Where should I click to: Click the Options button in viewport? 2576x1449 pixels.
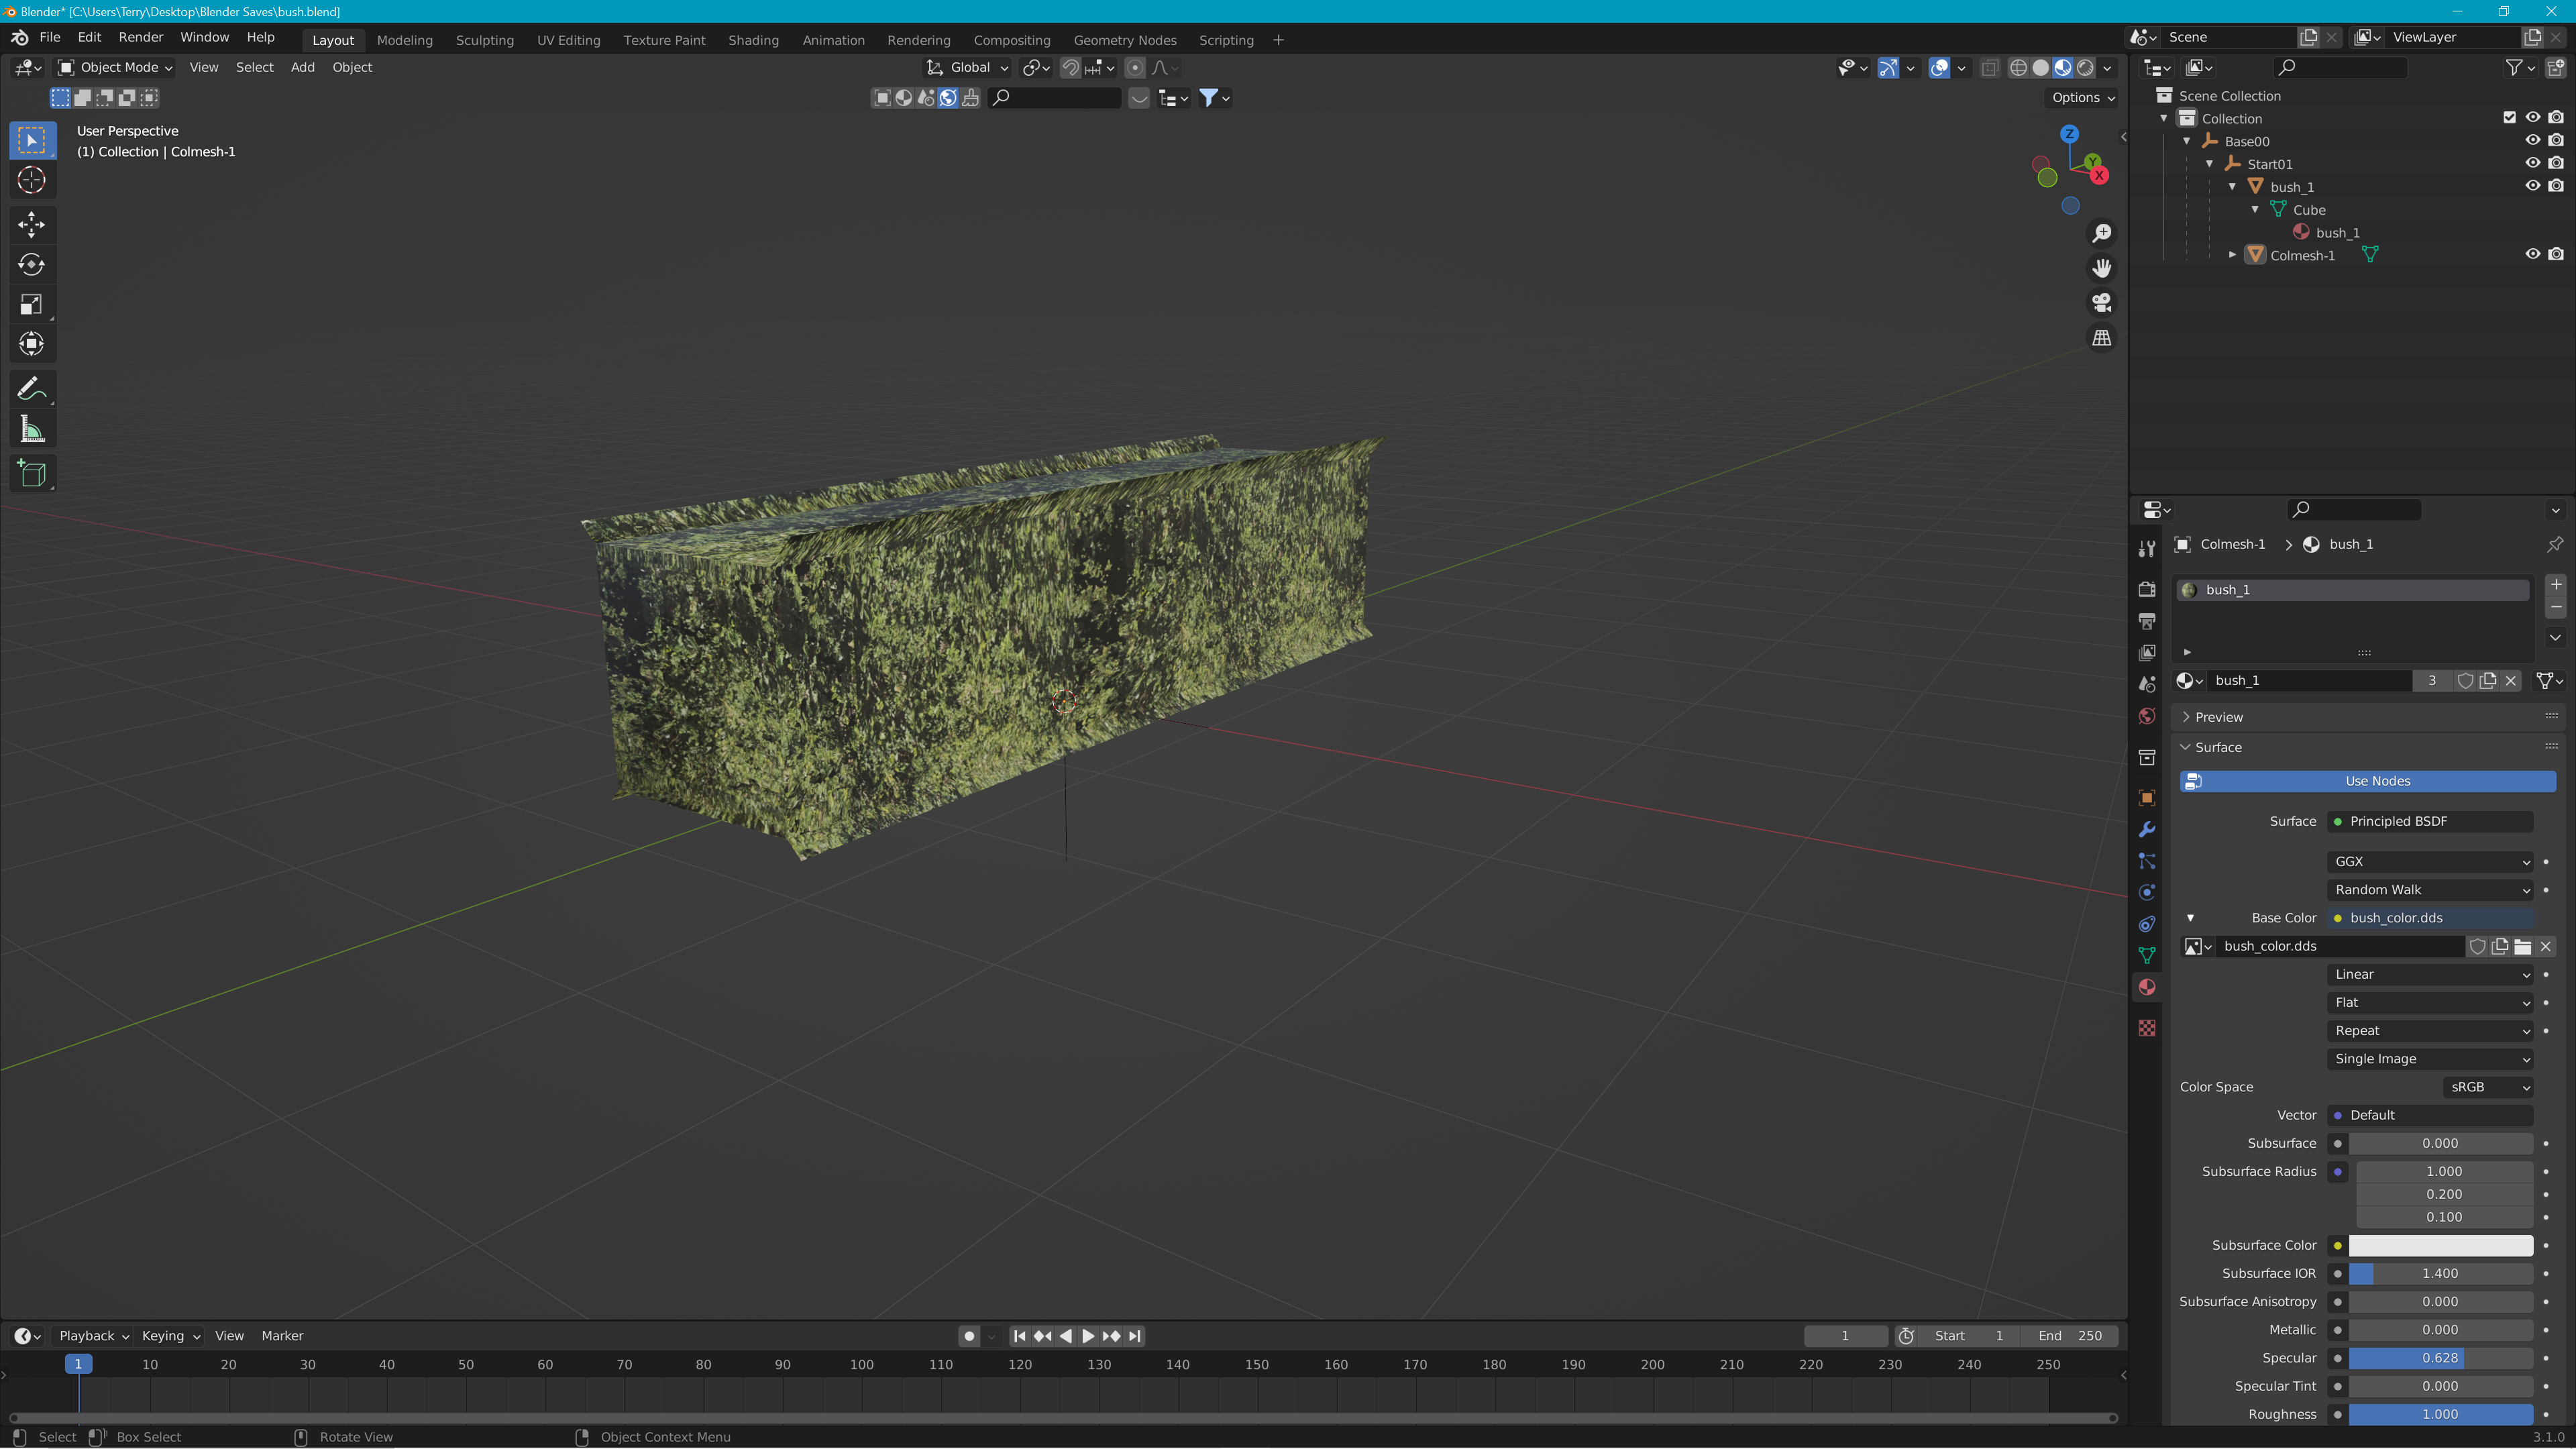coord(2083,97)
